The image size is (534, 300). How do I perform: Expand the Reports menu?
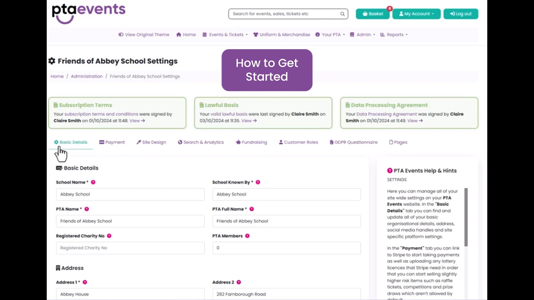coord(394,35)
